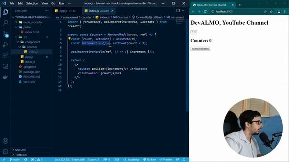Click Spaces: 2 indentation setting

coord(93,160)
